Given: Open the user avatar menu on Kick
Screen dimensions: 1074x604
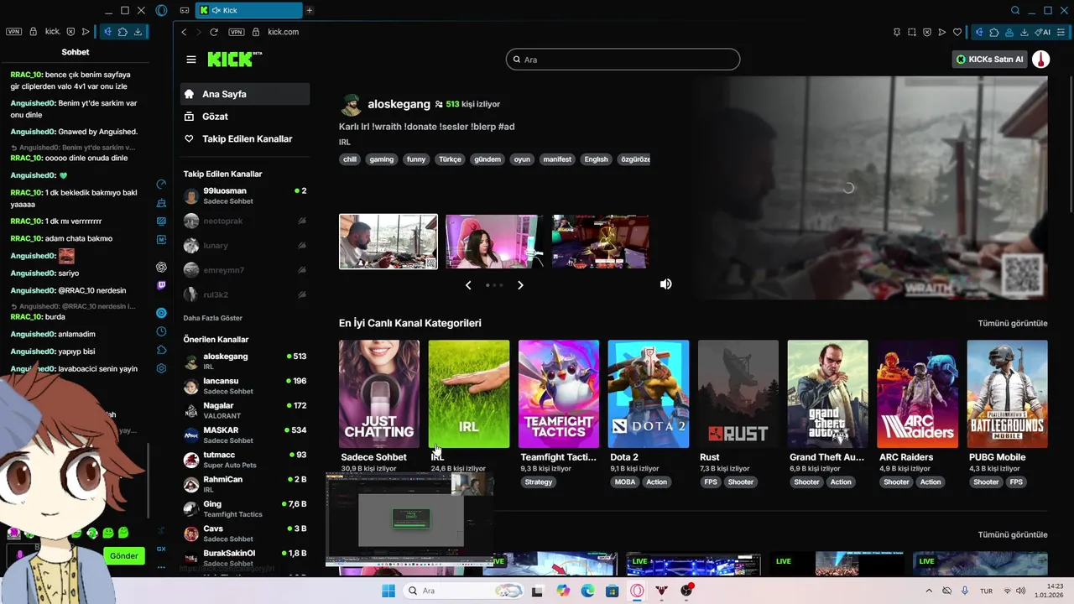Looking at the screenshot, I should click(1040, 60).
